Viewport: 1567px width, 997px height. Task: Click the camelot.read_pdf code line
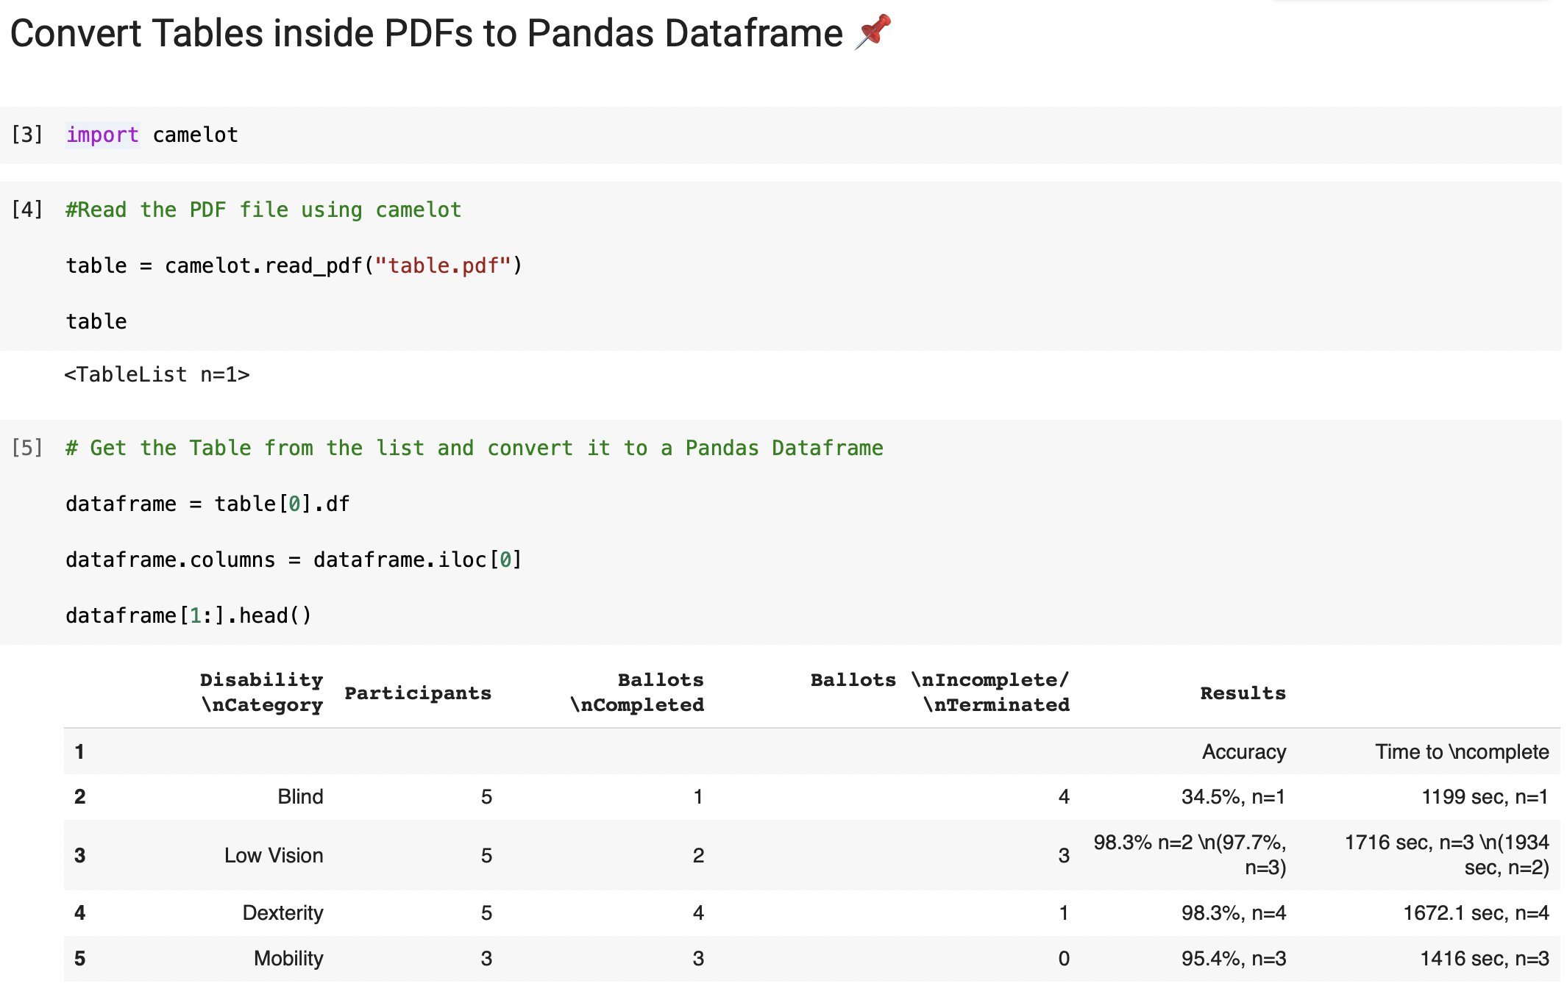click(x=294, y=266)
